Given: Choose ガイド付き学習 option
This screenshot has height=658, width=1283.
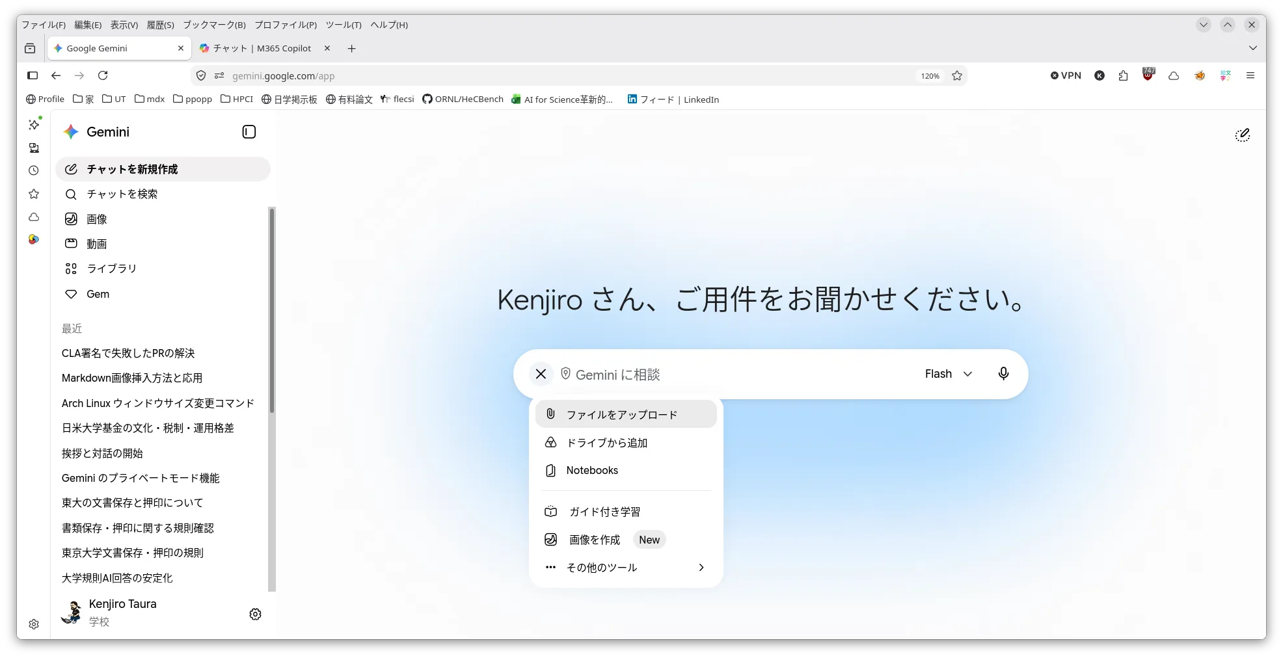Looking at the screenshot, I should click(x=626, y=512).
